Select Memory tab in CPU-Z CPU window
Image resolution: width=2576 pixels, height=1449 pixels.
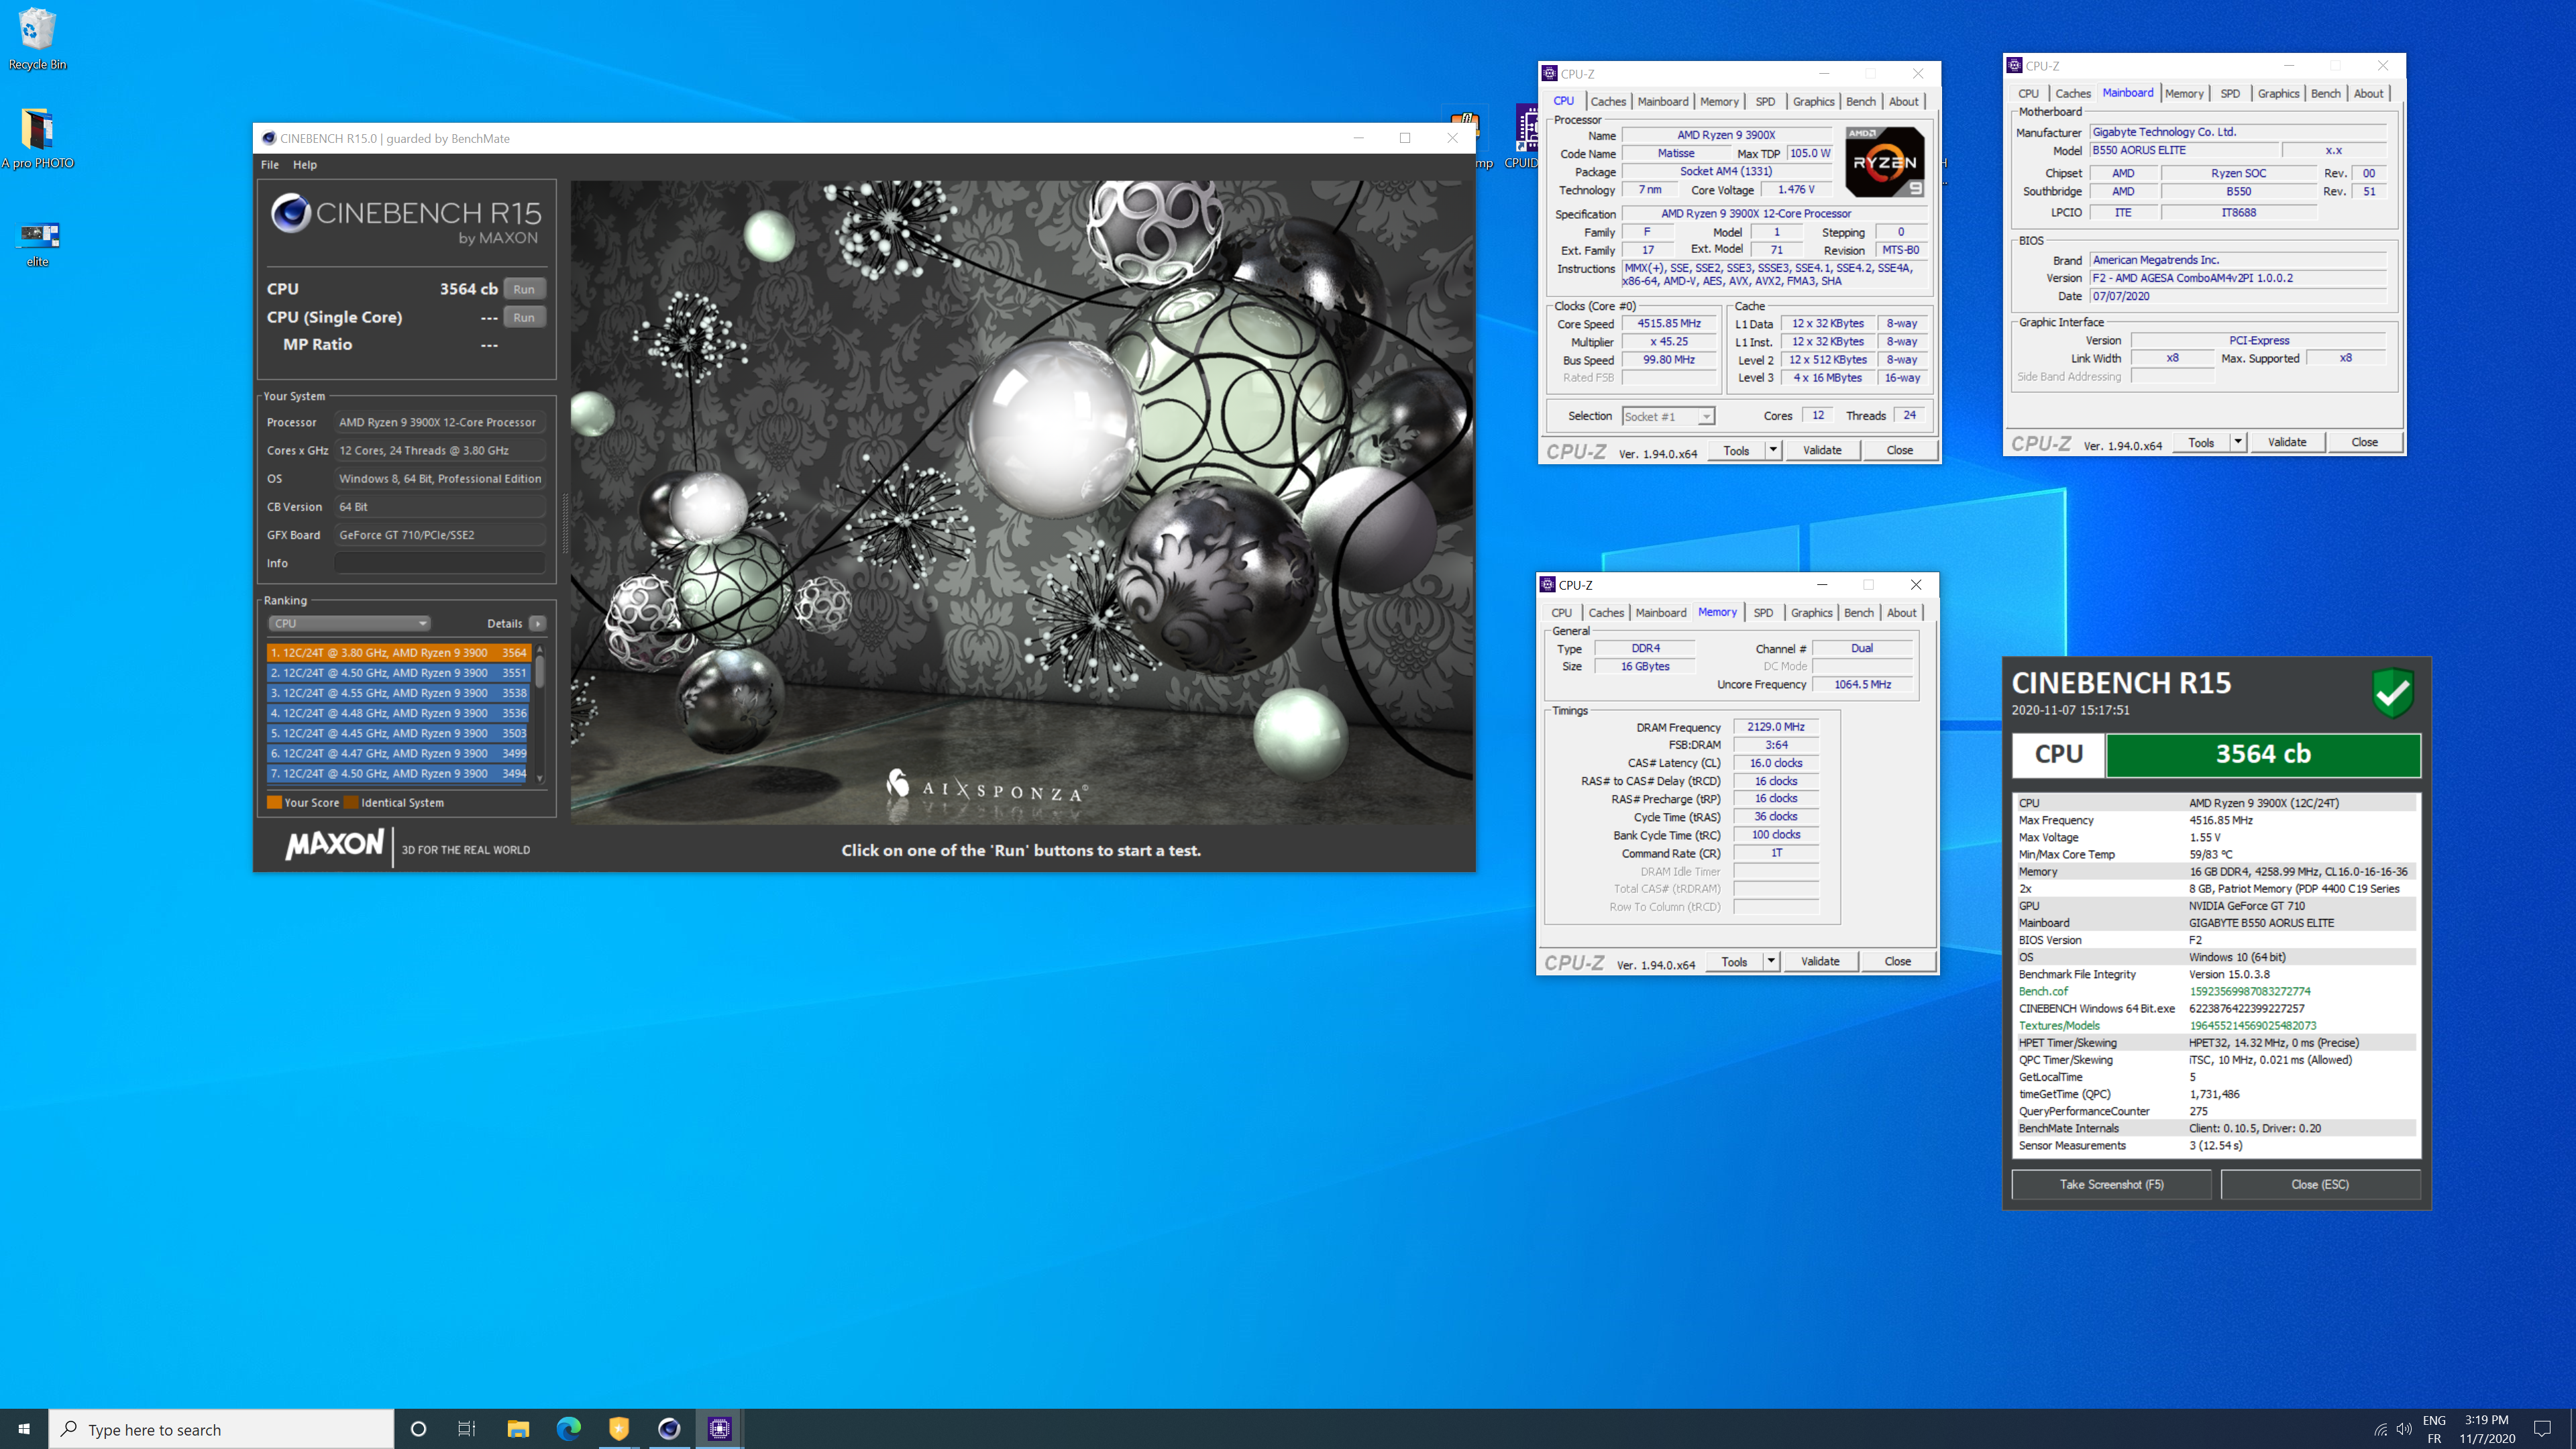coord(1719,101)
